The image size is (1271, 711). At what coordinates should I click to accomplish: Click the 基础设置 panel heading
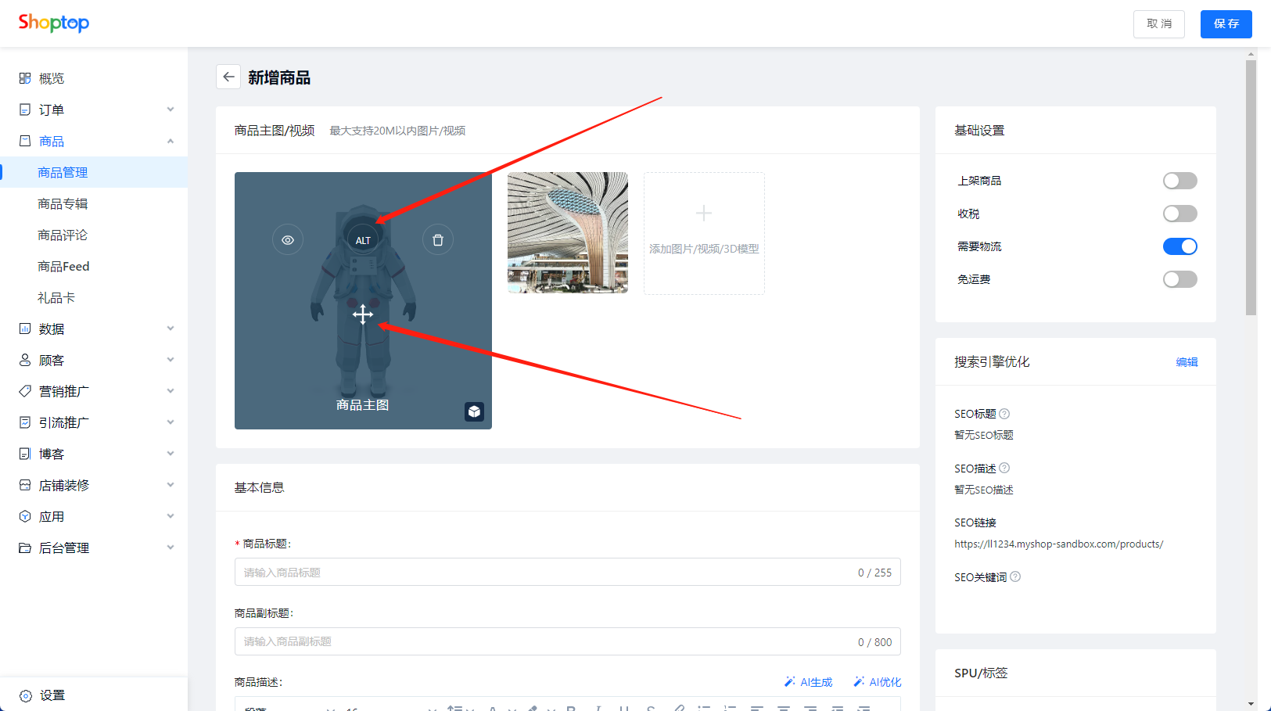click(x=979, y=131)
